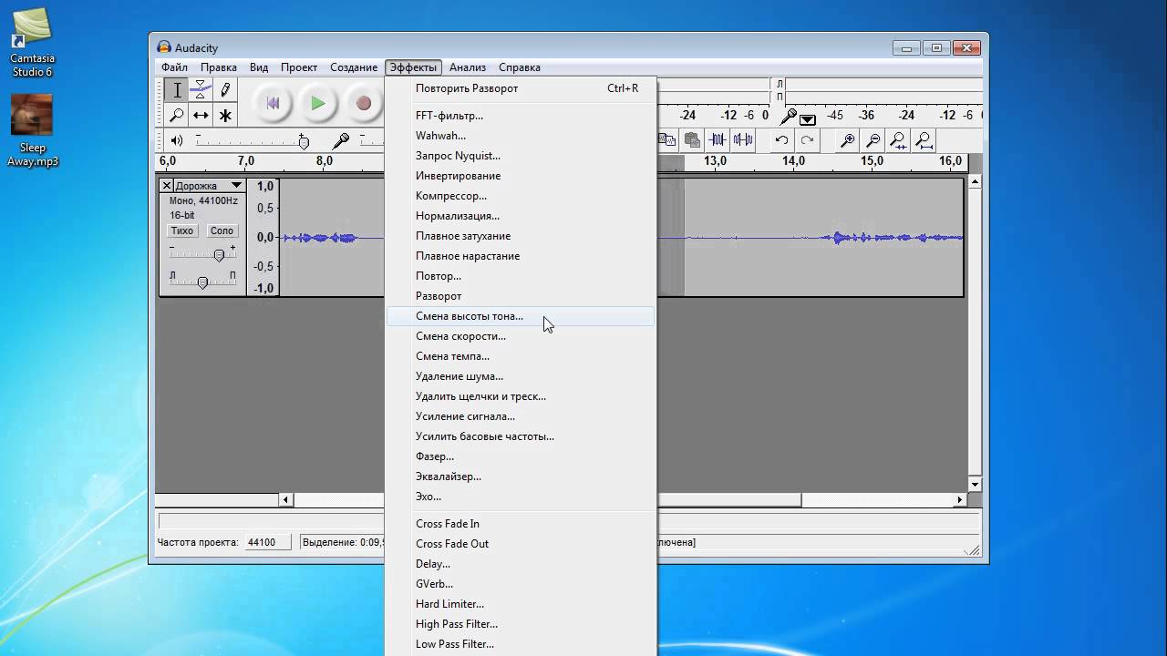Open Нормализация effect
1167x656 pixels.
tap(521, 216)
